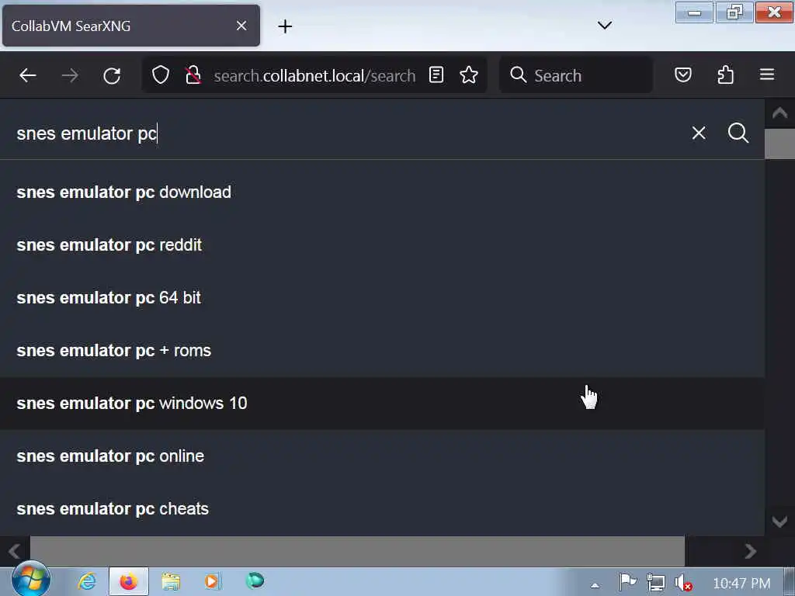
Task: Click the 10:47 PM clock
Action: 741,584
